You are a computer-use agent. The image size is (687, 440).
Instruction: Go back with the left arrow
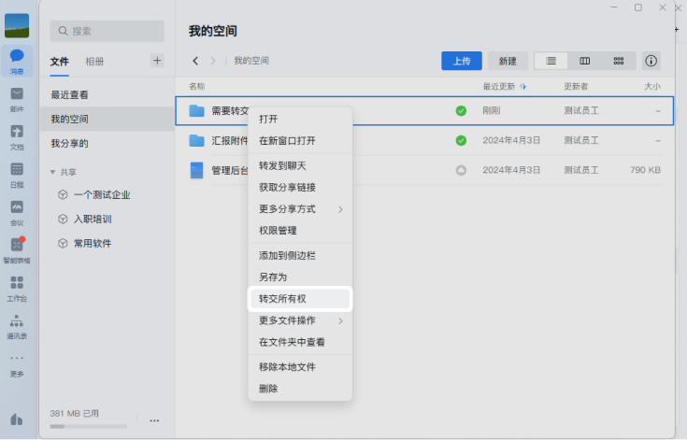tap(195, 61)
